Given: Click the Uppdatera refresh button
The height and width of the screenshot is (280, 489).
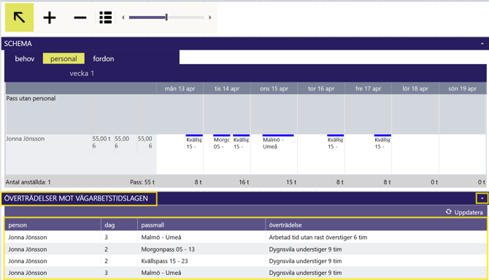Looking at the screenshot, I should click(464, 212).
